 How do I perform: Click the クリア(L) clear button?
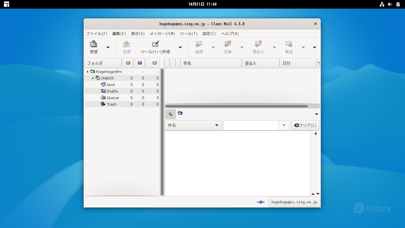click(305, 125)
